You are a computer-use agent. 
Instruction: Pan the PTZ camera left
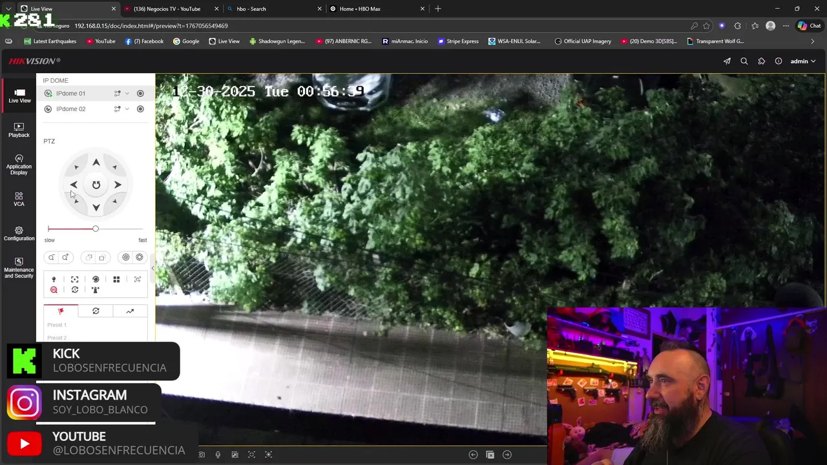[x=74, y=185]
